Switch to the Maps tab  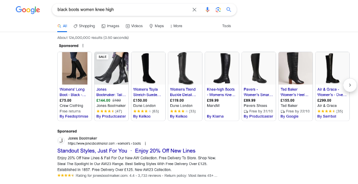pyautogui.click(x=156, y=26)
